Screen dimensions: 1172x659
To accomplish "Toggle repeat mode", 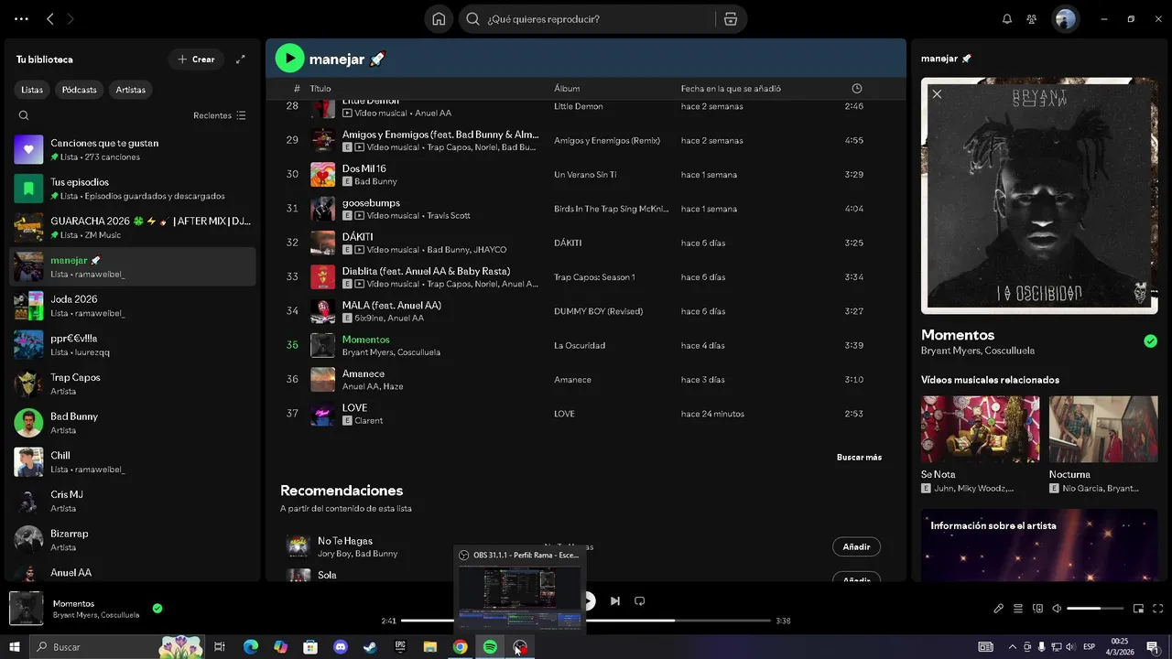I will click(640, 601).
